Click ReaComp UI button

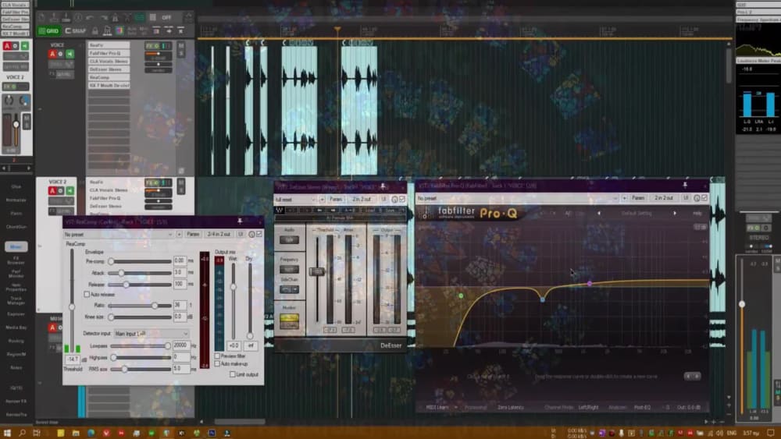(241, 234)
